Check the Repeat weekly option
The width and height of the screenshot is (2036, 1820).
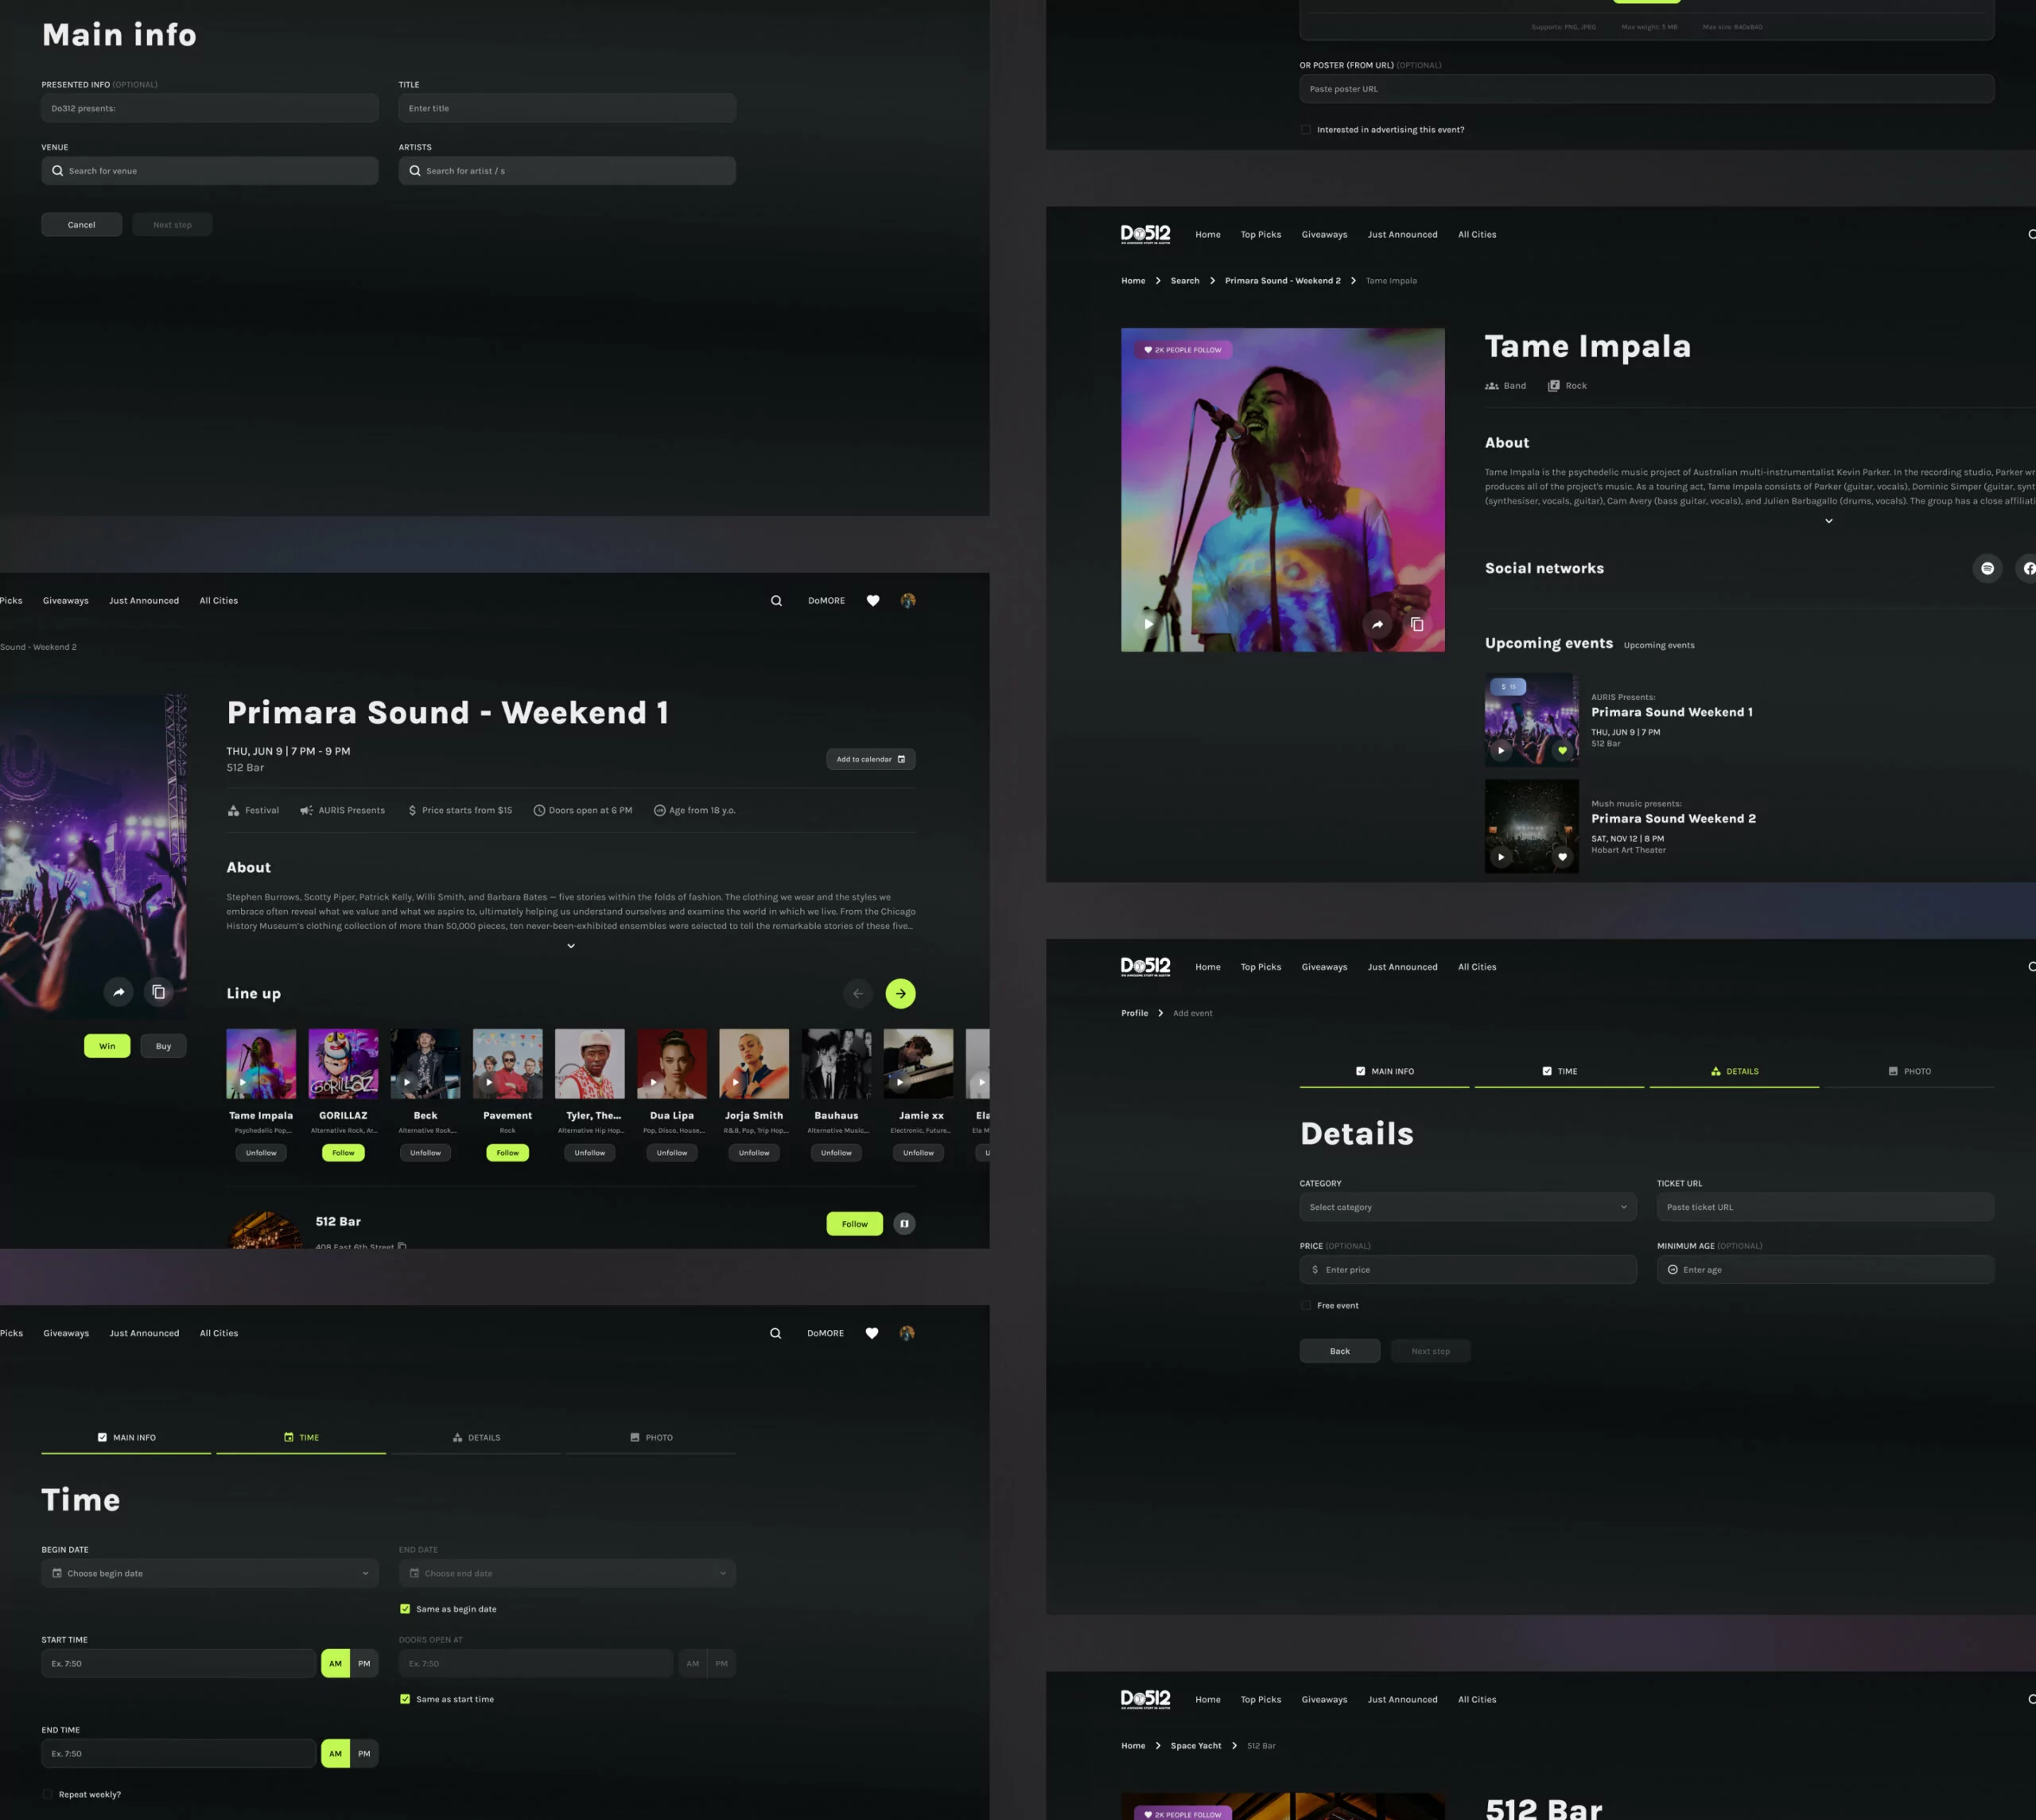tap(48, 1794)
